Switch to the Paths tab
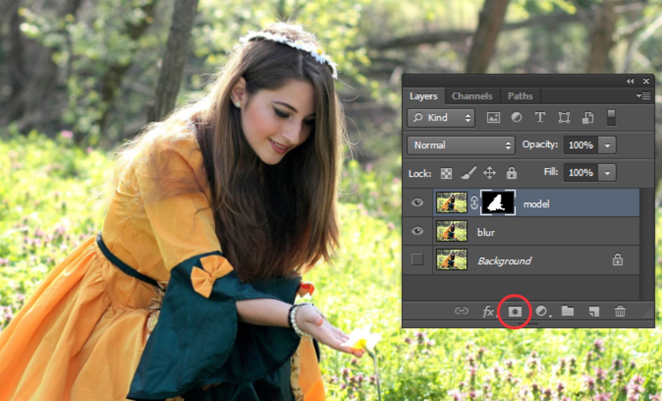The height and width of the screenshot is (401, 662). click(520, 96)
